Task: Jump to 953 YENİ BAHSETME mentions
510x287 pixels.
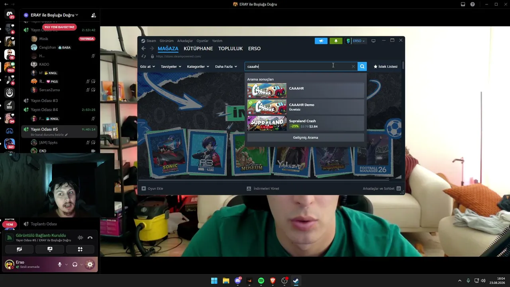Action: 59,27
